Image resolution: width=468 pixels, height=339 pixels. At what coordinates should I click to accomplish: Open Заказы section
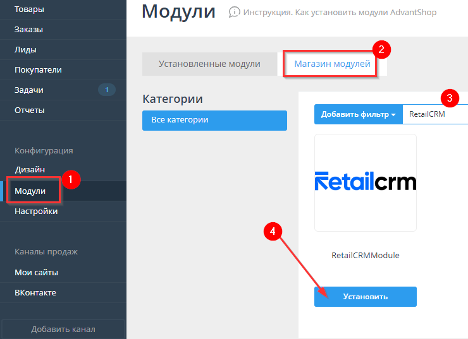(29, 29)
